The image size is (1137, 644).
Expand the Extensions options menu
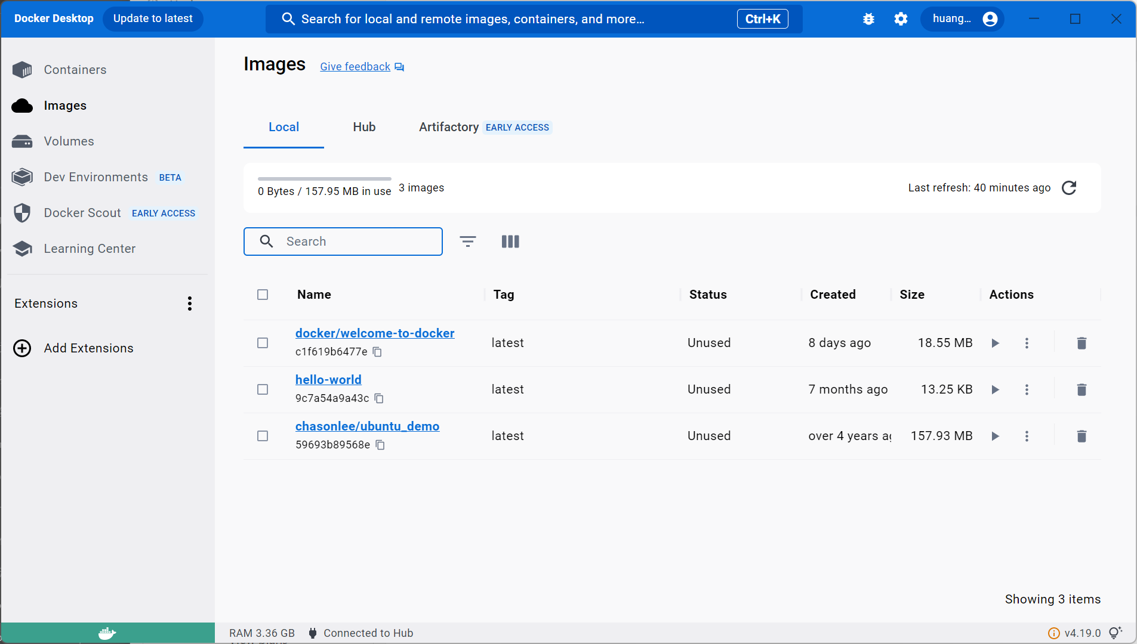click(190, 304)
